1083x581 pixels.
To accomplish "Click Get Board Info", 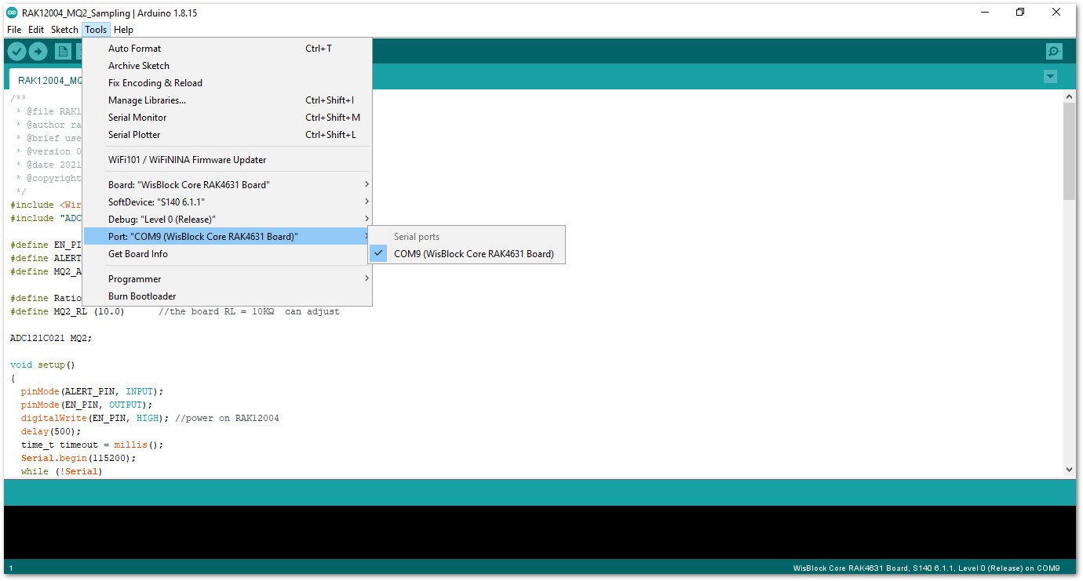I will click(227, 254).
